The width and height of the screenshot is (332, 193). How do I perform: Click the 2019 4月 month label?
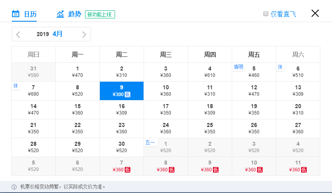point(49,34)
